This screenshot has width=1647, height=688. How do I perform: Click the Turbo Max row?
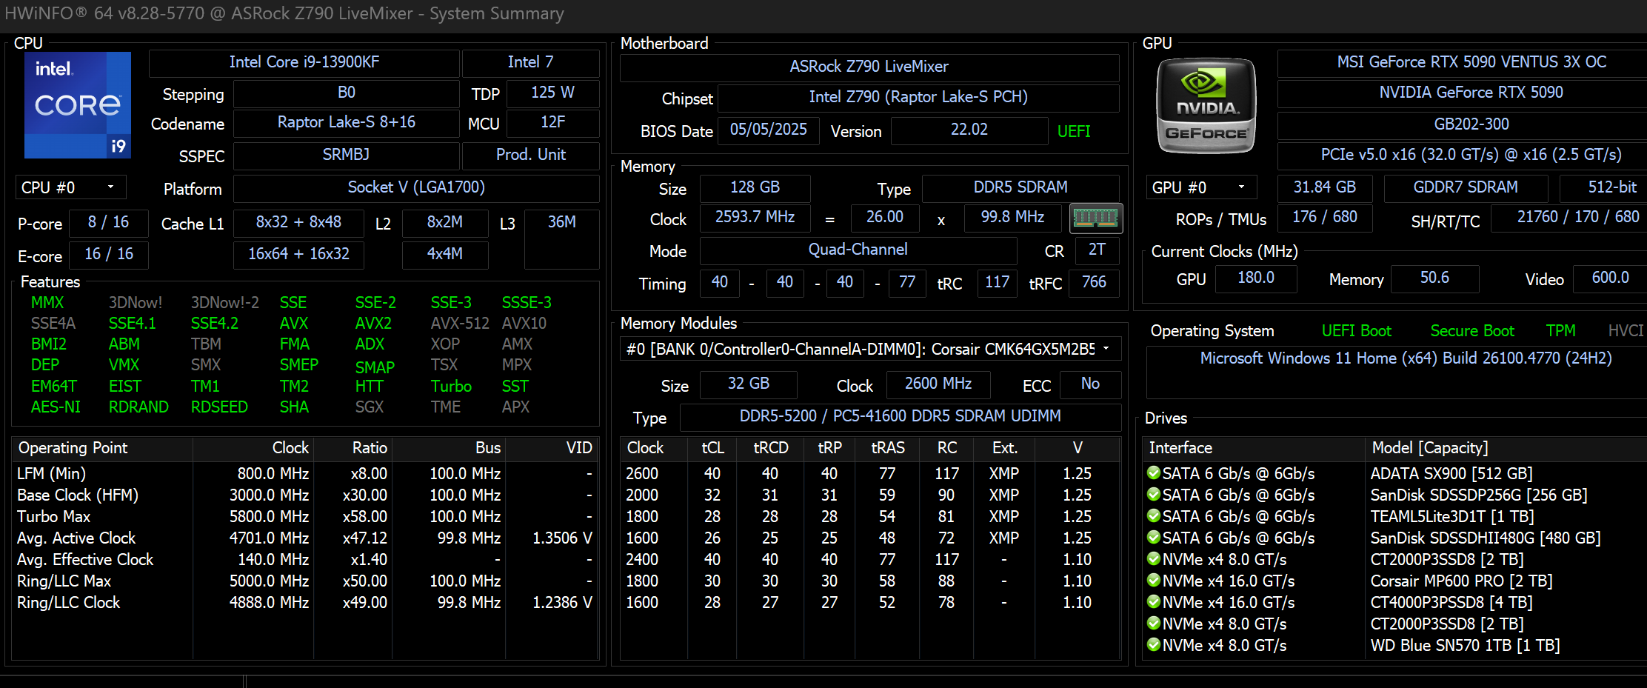tap(304, 516)
